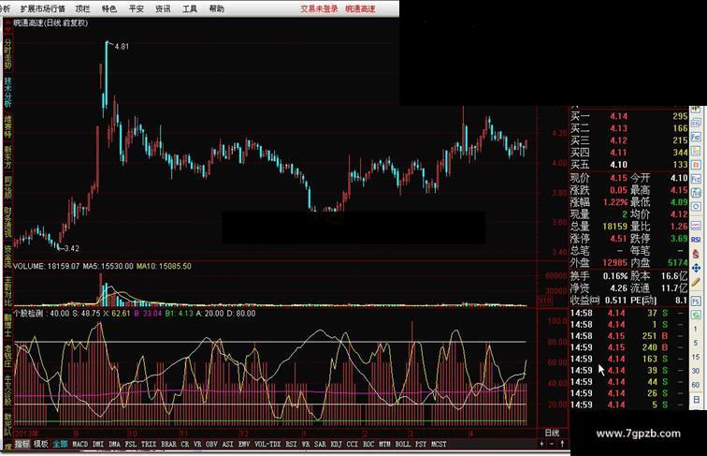The width and height of the screenshot is (707, 456).
Task: Apply the MCST indicator
Action: pyautogui.click(x=439, y=444)
